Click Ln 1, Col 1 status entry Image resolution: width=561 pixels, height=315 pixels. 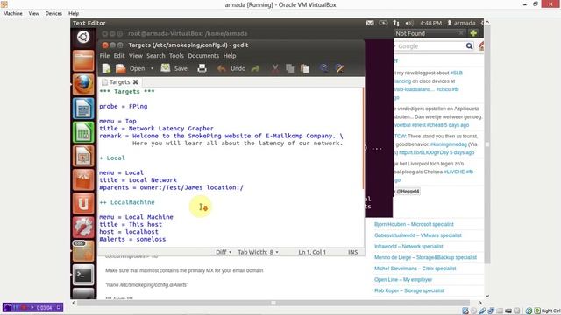(x=312, y=252)
